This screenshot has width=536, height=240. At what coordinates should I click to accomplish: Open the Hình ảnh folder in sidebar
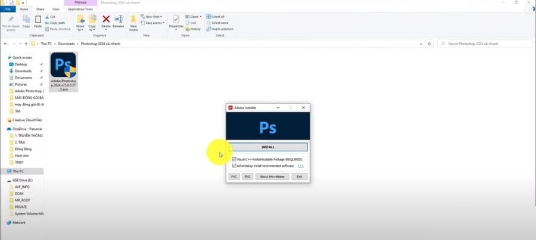pos(19,155)
